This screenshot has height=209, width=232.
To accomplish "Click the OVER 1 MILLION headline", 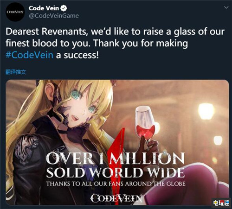I will pos(116,158).
